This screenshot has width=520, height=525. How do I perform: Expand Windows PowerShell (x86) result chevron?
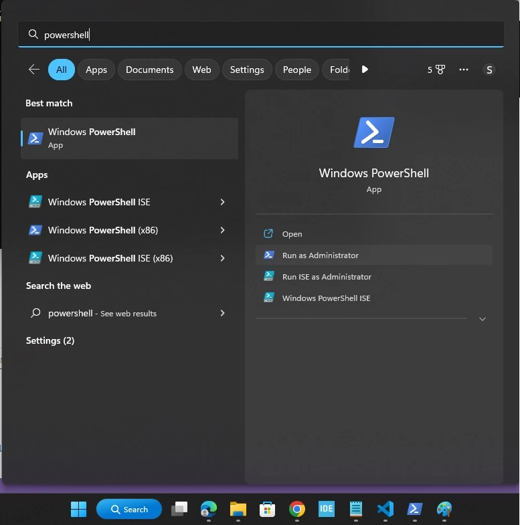[222, 230]
